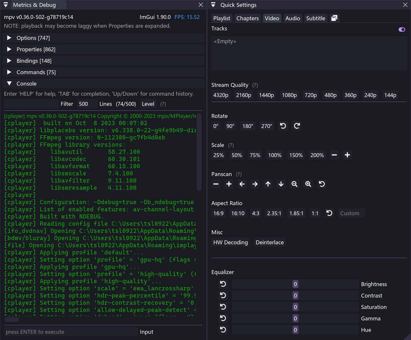The image size is (411, 340).
Task: Increase scale with the plus icon
Action: [347, 155]
